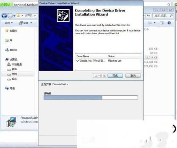Minimize the Explorer window

pyautogui.click(x=156, y=10)
